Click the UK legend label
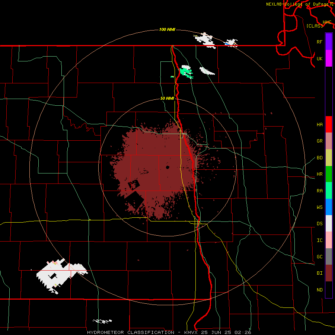Viewport: 335px width, 335px height. coord(319,58)
